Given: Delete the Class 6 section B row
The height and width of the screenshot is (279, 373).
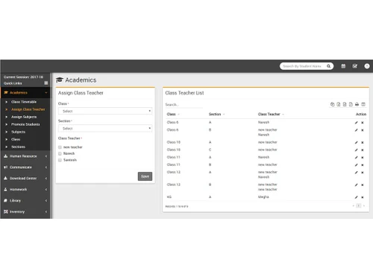Looking at the screenshot, I should (x=363, y=130).
